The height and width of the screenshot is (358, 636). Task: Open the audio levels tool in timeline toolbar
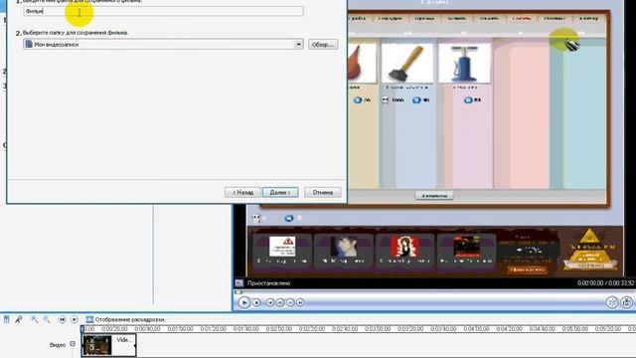coord(7,319)
